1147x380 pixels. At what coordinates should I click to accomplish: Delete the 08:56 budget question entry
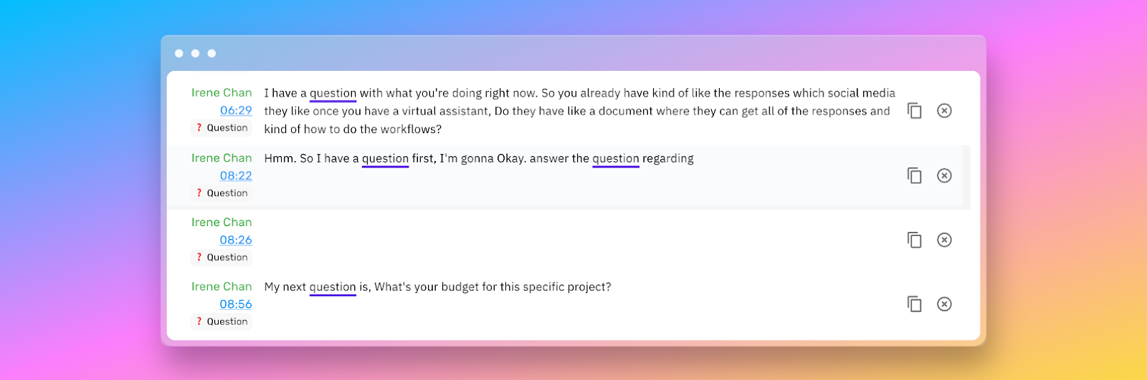[x=944, y=304]
